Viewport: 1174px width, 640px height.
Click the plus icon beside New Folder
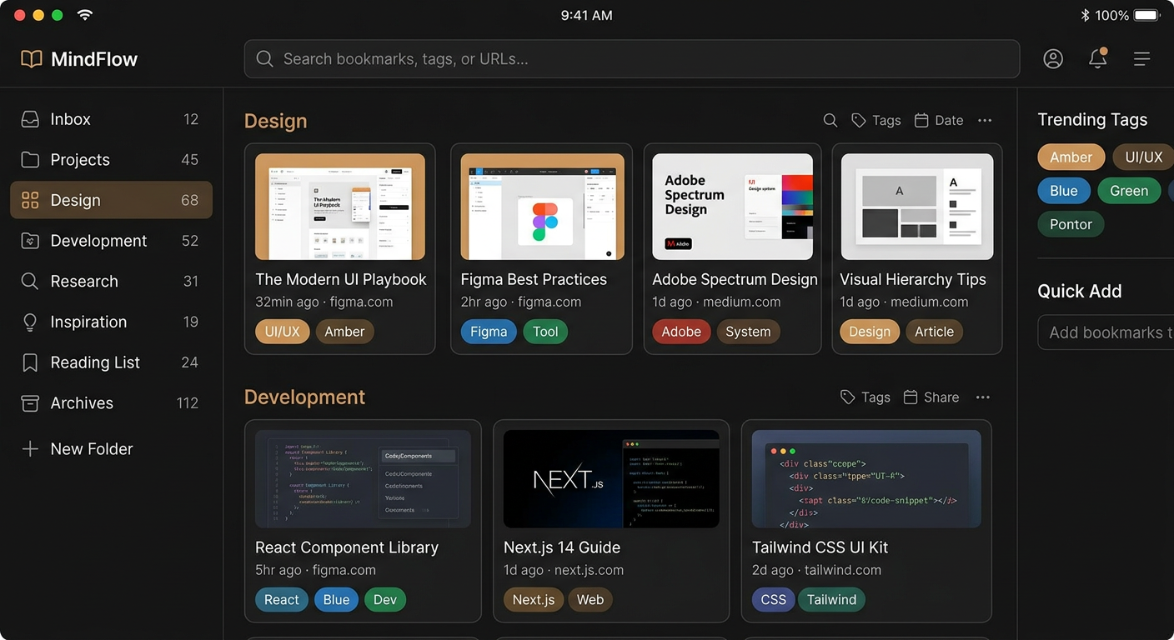tap(30, 449)
